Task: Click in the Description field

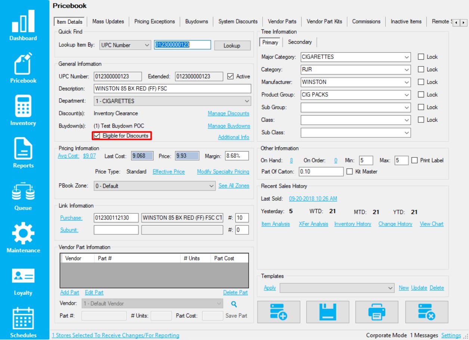Action: [x=172, y=89]
